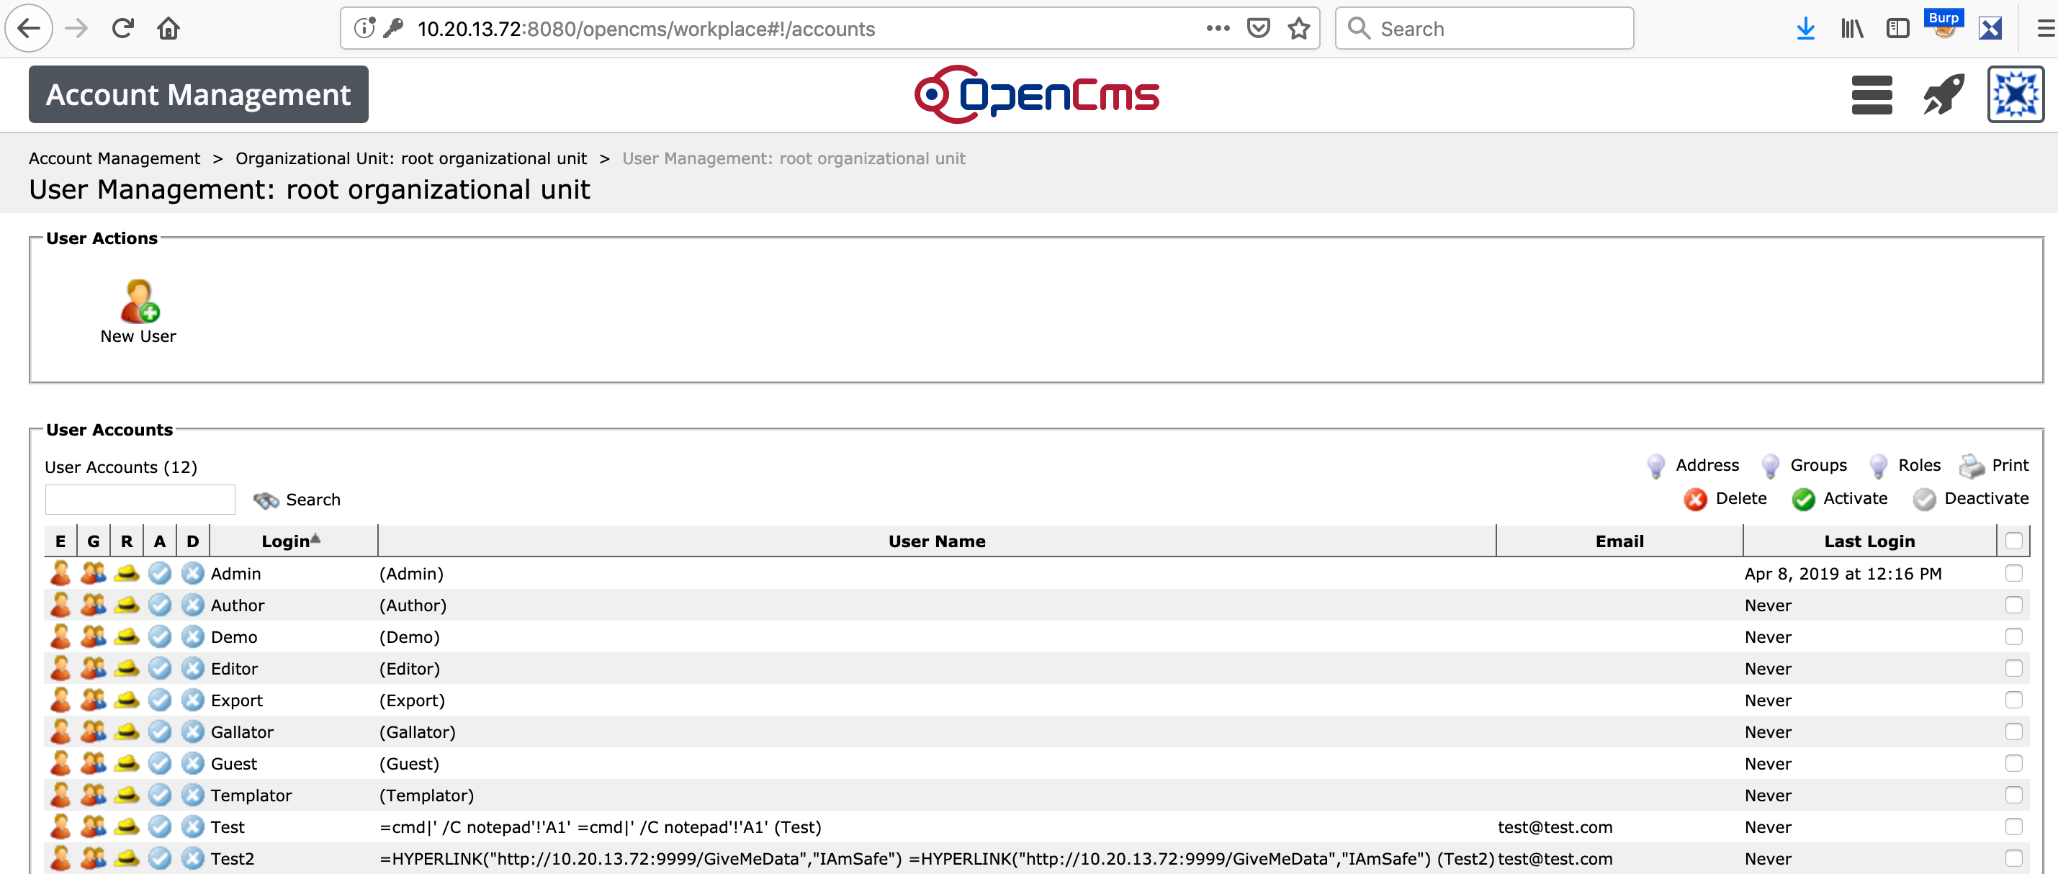Click activate icon in Editor row
Image resolution: width=2058 pixels, height=874 pixels.
[160, 669]
